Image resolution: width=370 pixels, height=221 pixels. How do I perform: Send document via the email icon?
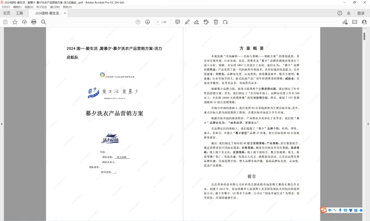[x=355, y=22]
